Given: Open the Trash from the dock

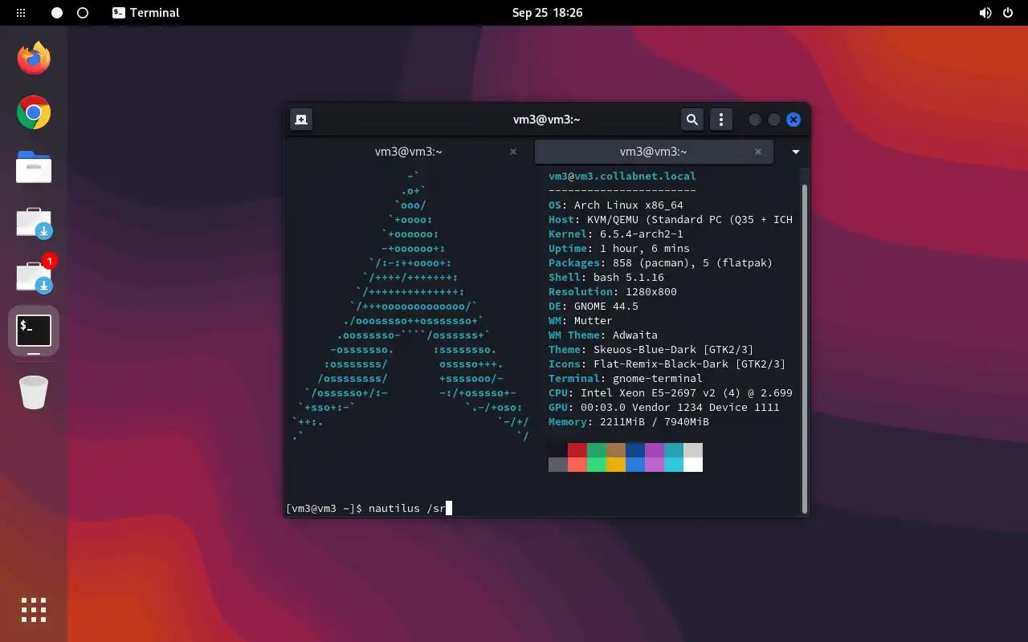Looking at the screenshot, I should (34, 392).
